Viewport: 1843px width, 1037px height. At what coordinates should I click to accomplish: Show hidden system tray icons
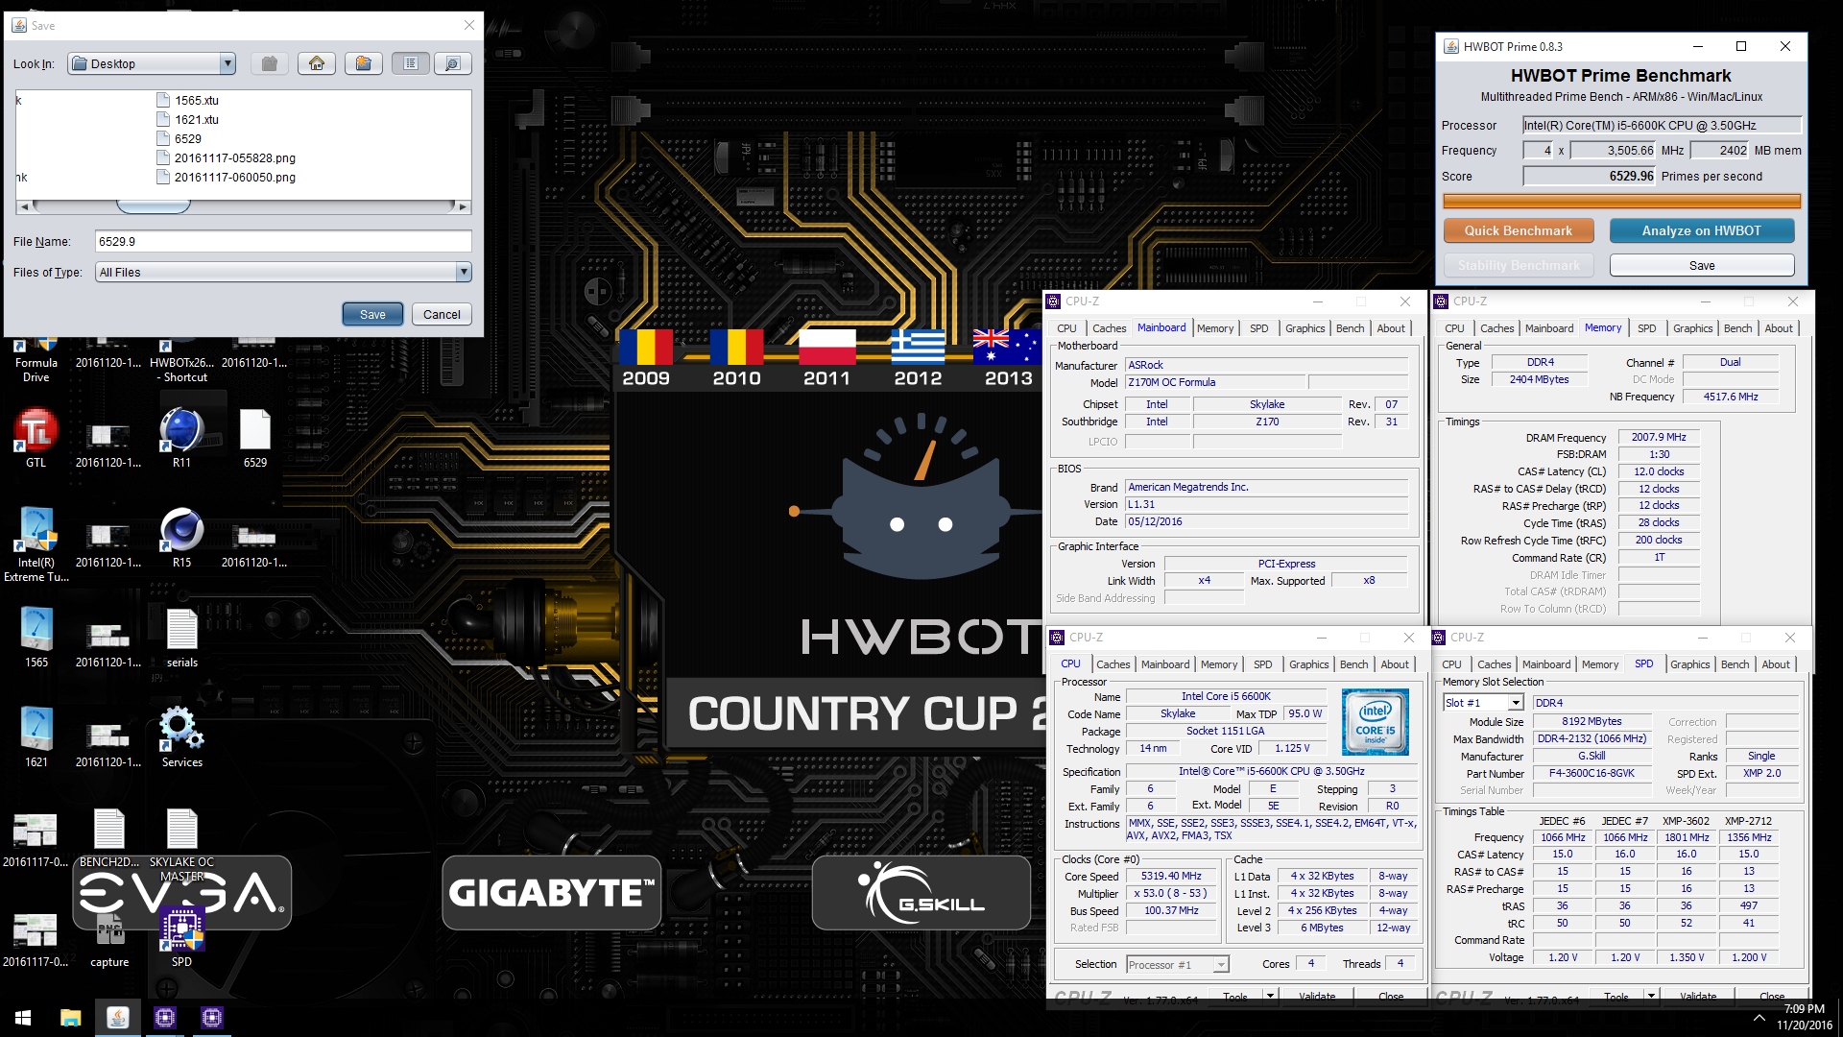click(1759, 1018)
